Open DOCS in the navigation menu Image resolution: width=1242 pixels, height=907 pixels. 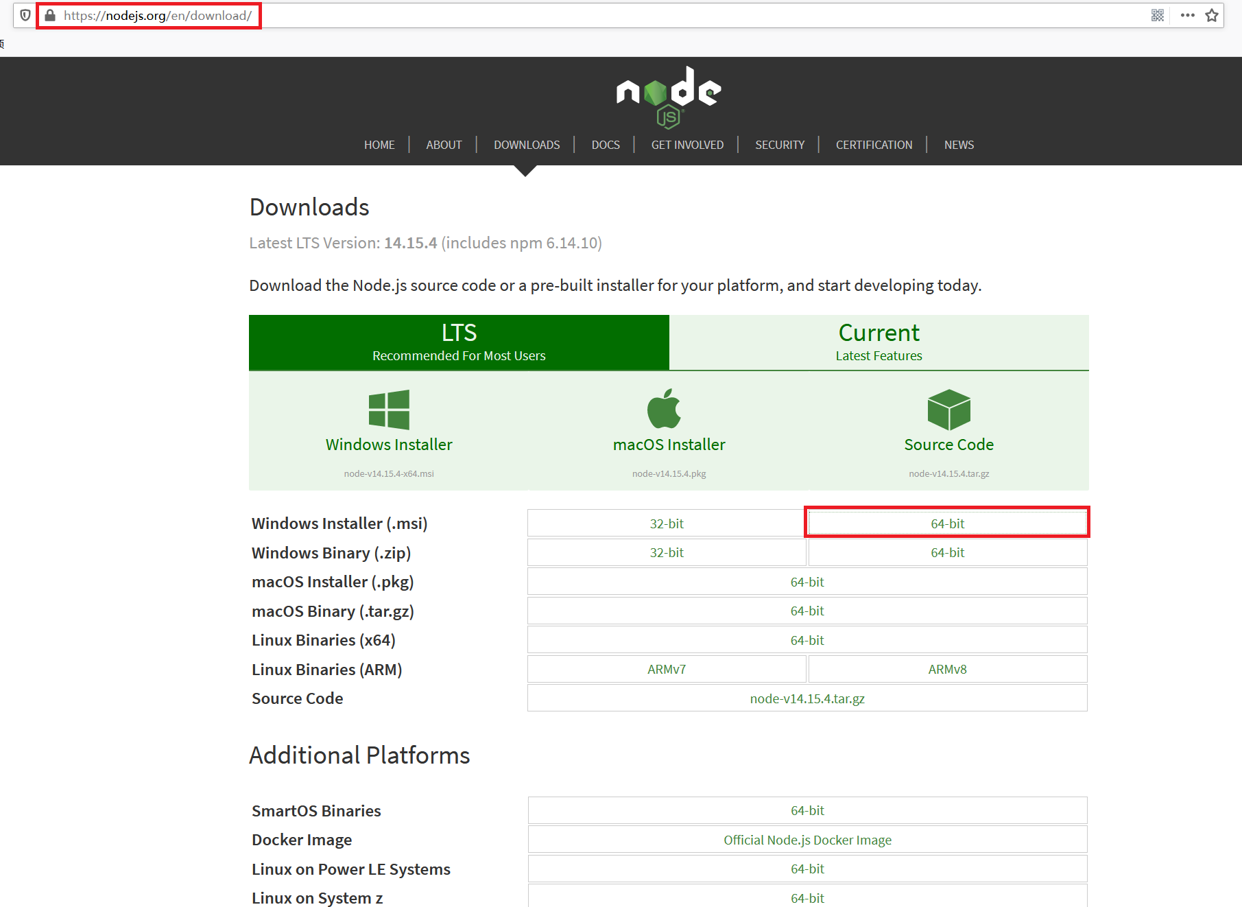pos(606,145)
